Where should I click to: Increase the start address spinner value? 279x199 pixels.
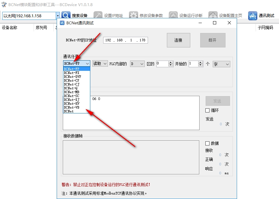tap(170, 62)
